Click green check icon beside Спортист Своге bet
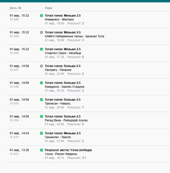The width and height of the screenshot is (170, 173). (42, 49)
